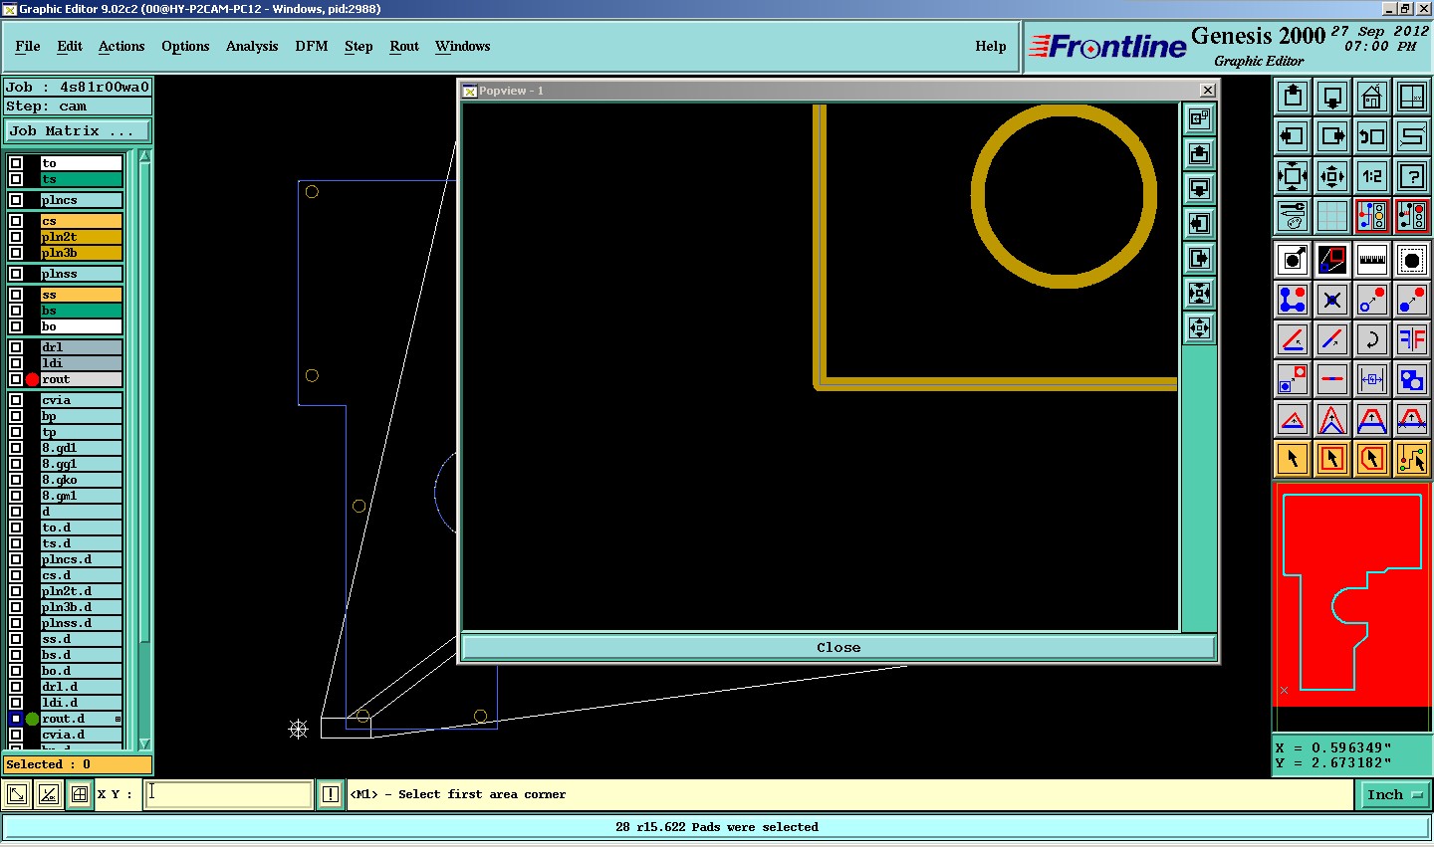This screenshot has width=1434, height=847.
Task: Click the 'ldi' grey layer name
Action: coord(81,363)
